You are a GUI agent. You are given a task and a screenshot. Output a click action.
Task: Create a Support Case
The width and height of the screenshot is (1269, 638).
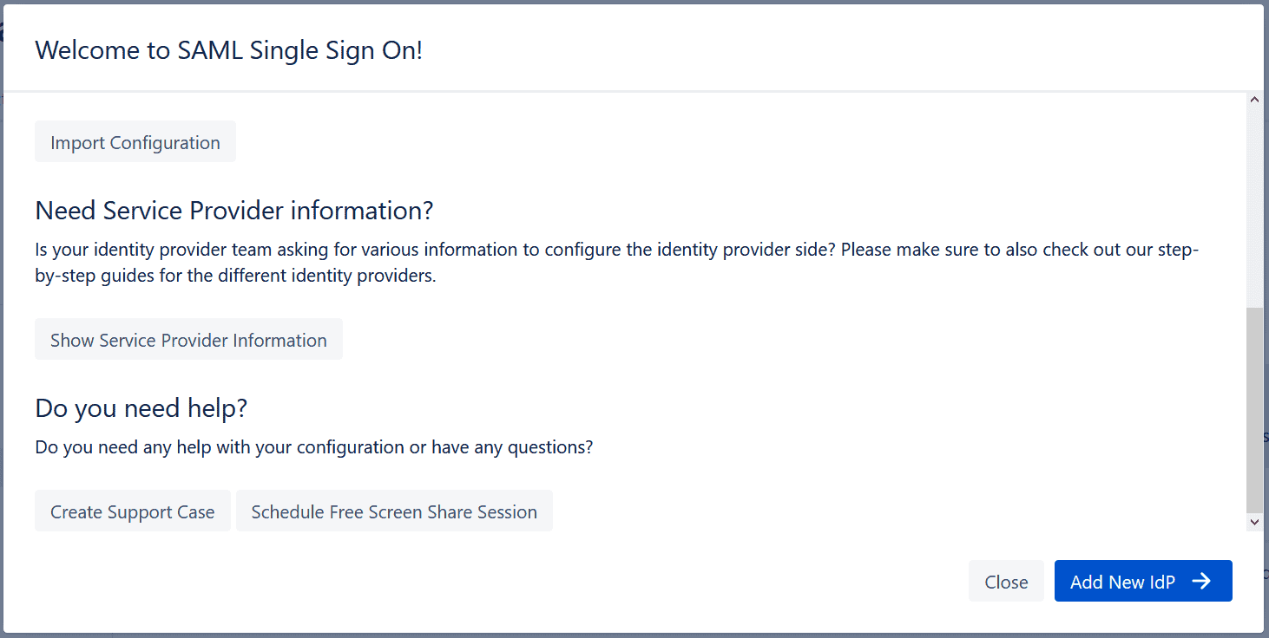[132, 511]
